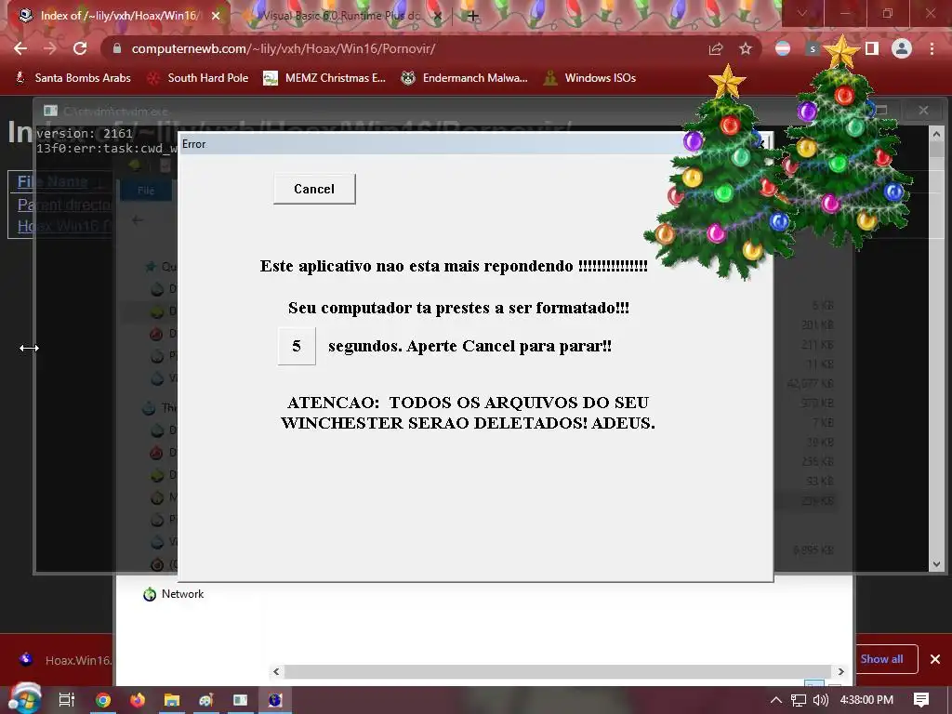Click the File Name column header link

[52, 181]
